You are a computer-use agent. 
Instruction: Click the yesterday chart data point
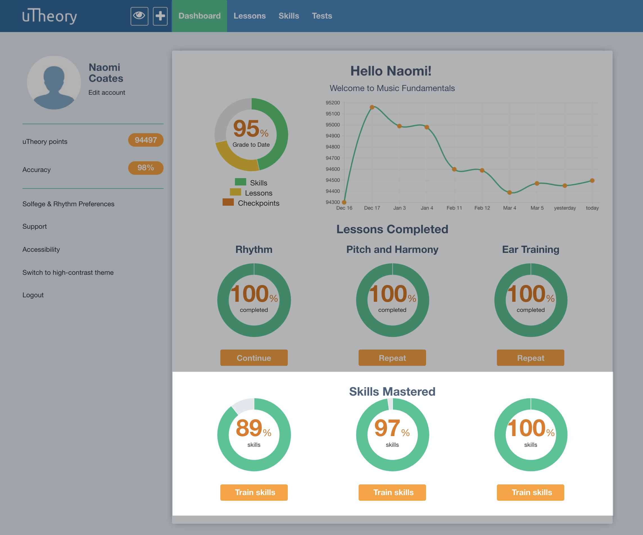coord(565,185)
